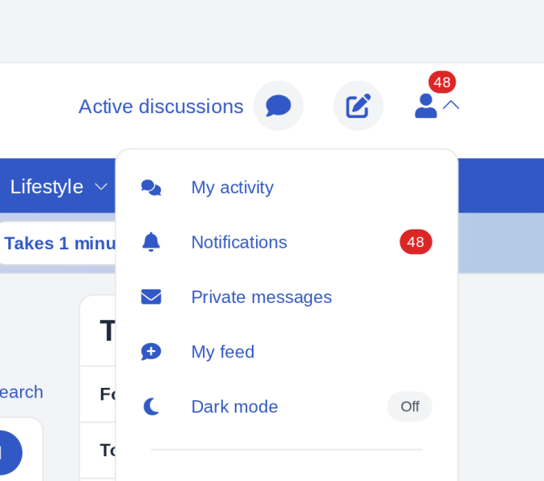Click the Notifications bell icon
This screenshot has width=544, height=481.
[151, 242]
